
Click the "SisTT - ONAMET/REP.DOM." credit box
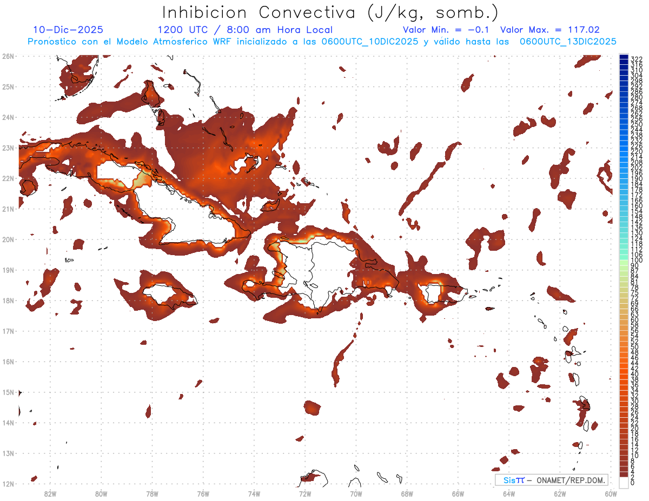[551, 480]
